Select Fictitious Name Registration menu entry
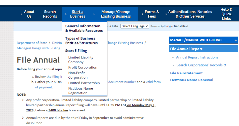 [x=81, y=91]
